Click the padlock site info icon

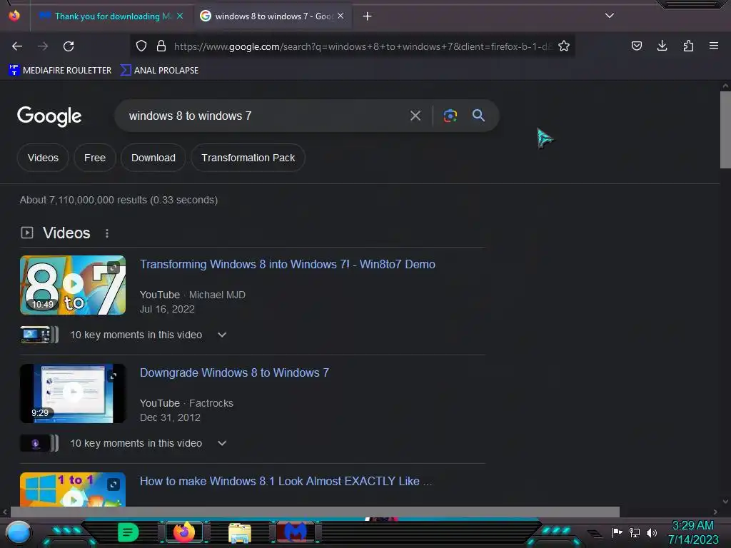(x=161, y=46)
